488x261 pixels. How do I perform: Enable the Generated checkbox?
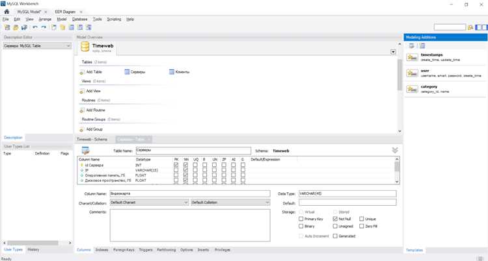point(335,236)
